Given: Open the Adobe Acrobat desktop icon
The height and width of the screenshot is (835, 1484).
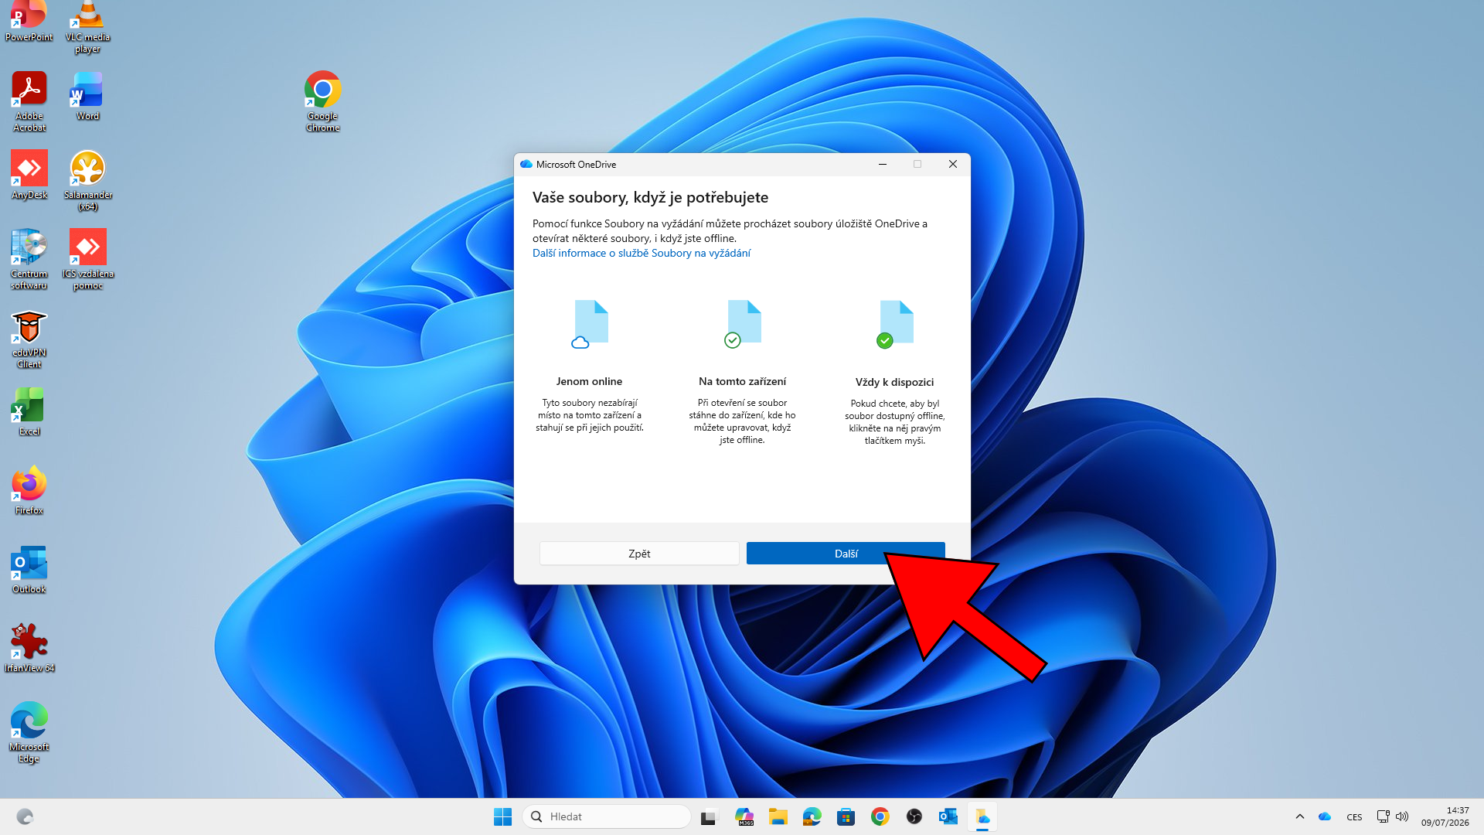Looking at the screenshot, I should click(29, 101).
